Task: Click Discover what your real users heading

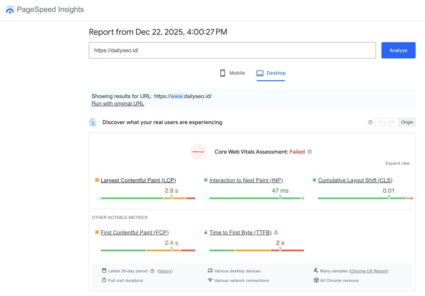Action: point(162,122)
